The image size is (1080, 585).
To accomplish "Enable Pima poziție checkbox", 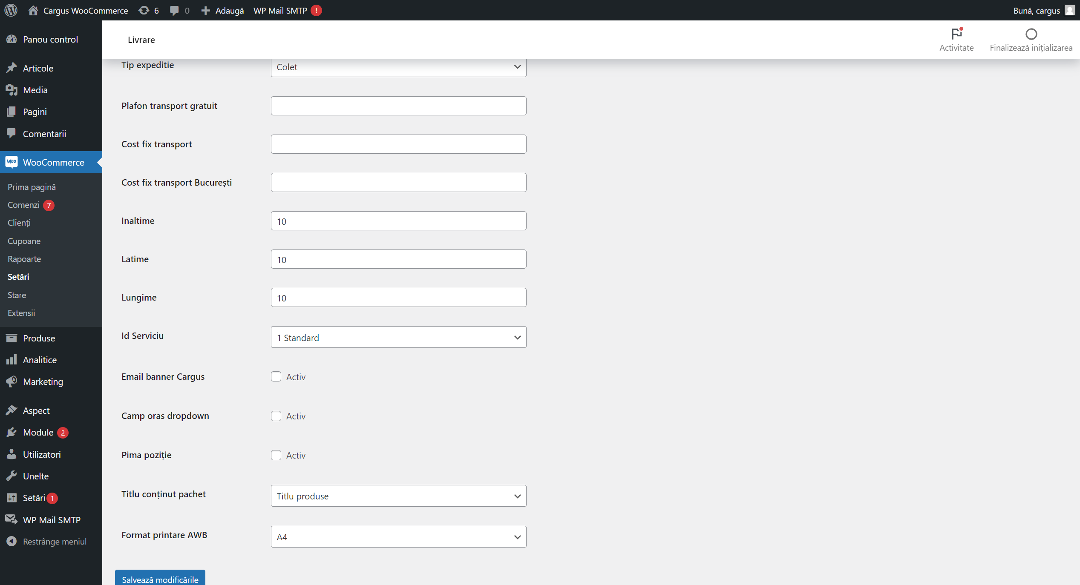I will pyautogui.click(x=276, y=455).
